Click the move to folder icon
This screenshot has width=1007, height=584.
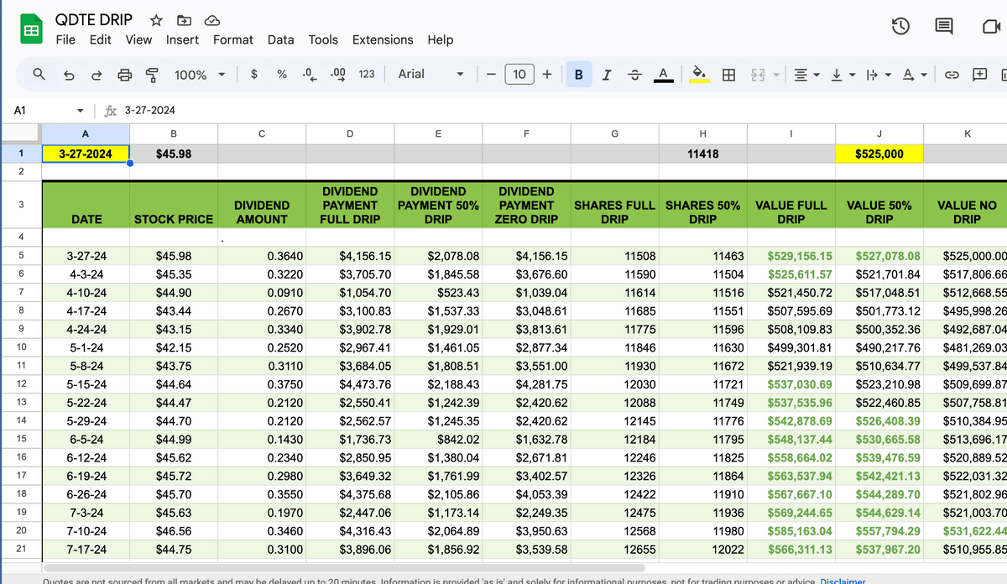(184, 20)
